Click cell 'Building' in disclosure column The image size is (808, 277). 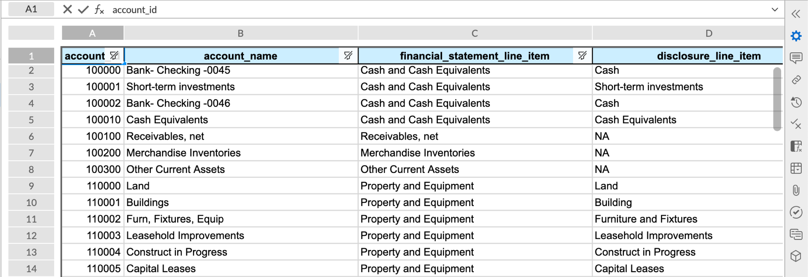click(x=688, y=203)
